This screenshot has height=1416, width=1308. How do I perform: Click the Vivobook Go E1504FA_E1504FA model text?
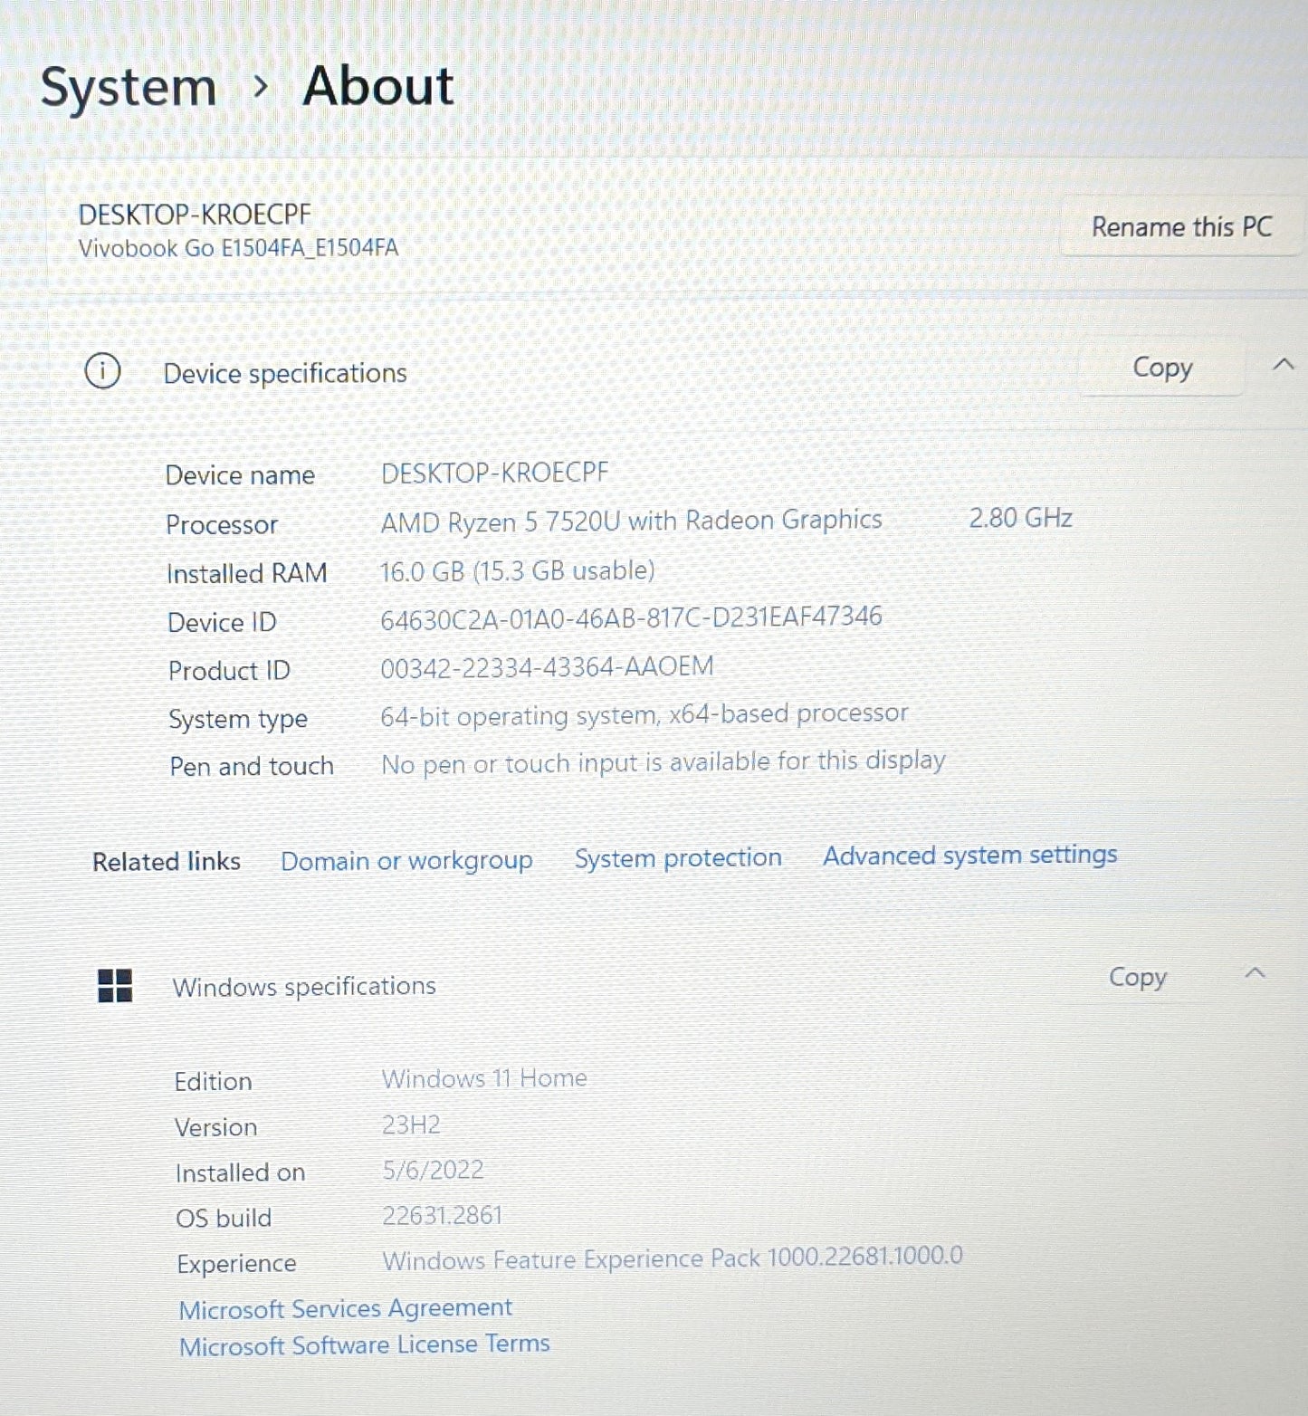tap(238, 247)
